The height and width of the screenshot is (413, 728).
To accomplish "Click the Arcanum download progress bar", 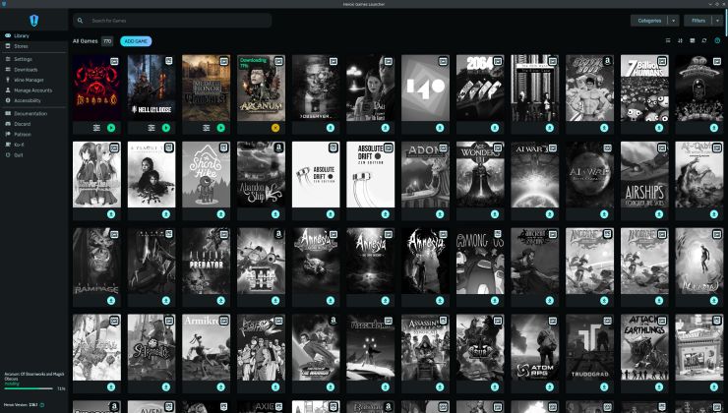I will 28,389.
